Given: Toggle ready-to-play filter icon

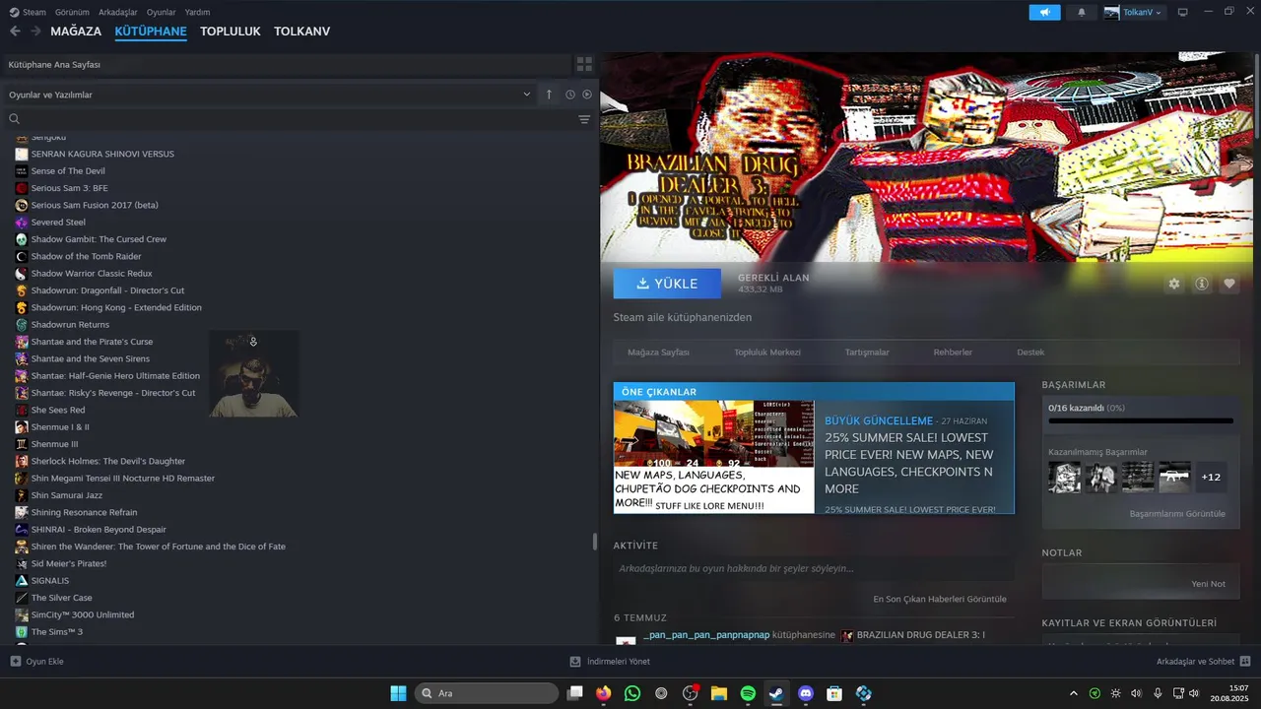Looking at the screenshot, I should [x=587, y=95].
